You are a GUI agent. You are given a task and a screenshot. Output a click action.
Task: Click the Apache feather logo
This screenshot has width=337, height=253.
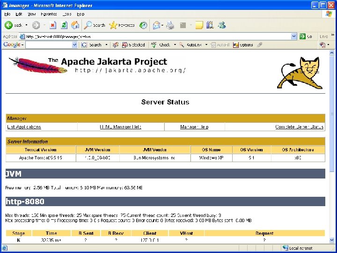click(38, 65)
